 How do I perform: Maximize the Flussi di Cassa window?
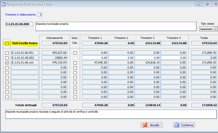[207, 4]
